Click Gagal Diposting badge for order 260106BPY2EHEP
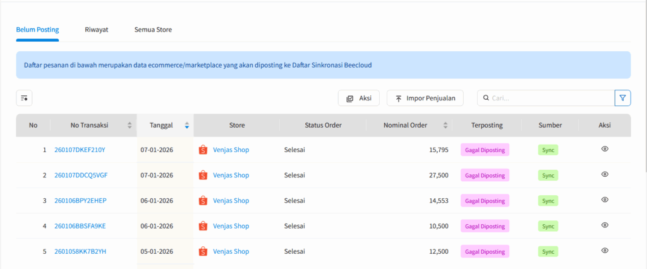The width and height of the screenshot is (647, 269). [x=485, y=201]
